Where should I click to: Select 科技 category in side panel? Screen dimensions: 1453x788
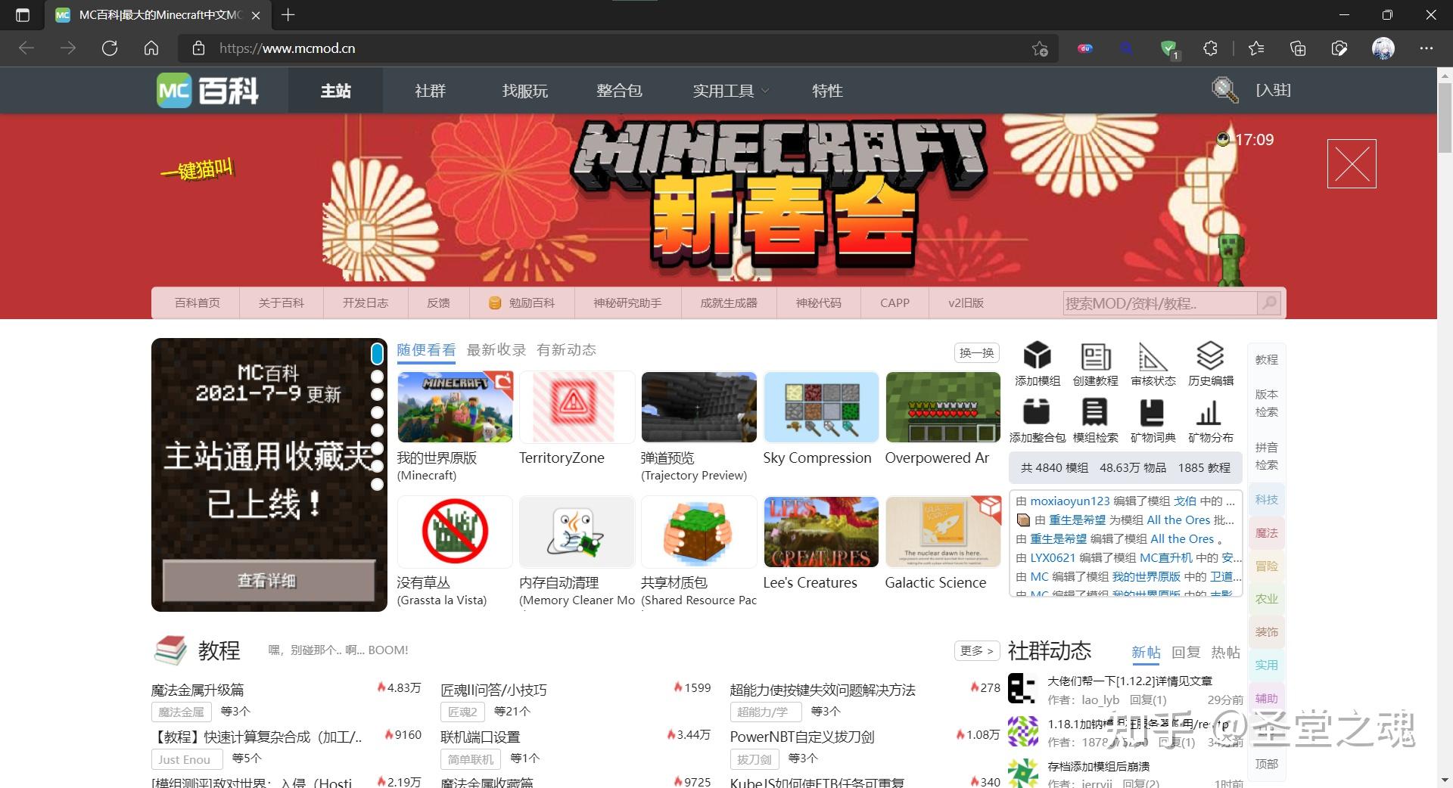click(1266, 499)
